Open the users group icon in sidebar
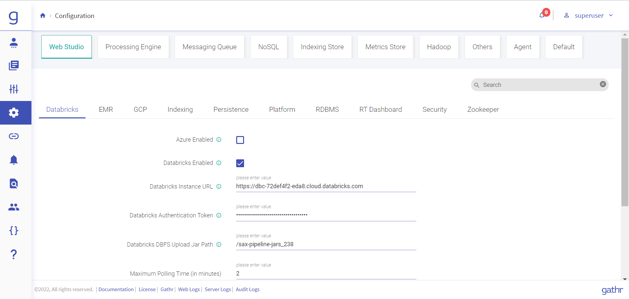This screenshot has height=299, width=629. pos(14,207)
